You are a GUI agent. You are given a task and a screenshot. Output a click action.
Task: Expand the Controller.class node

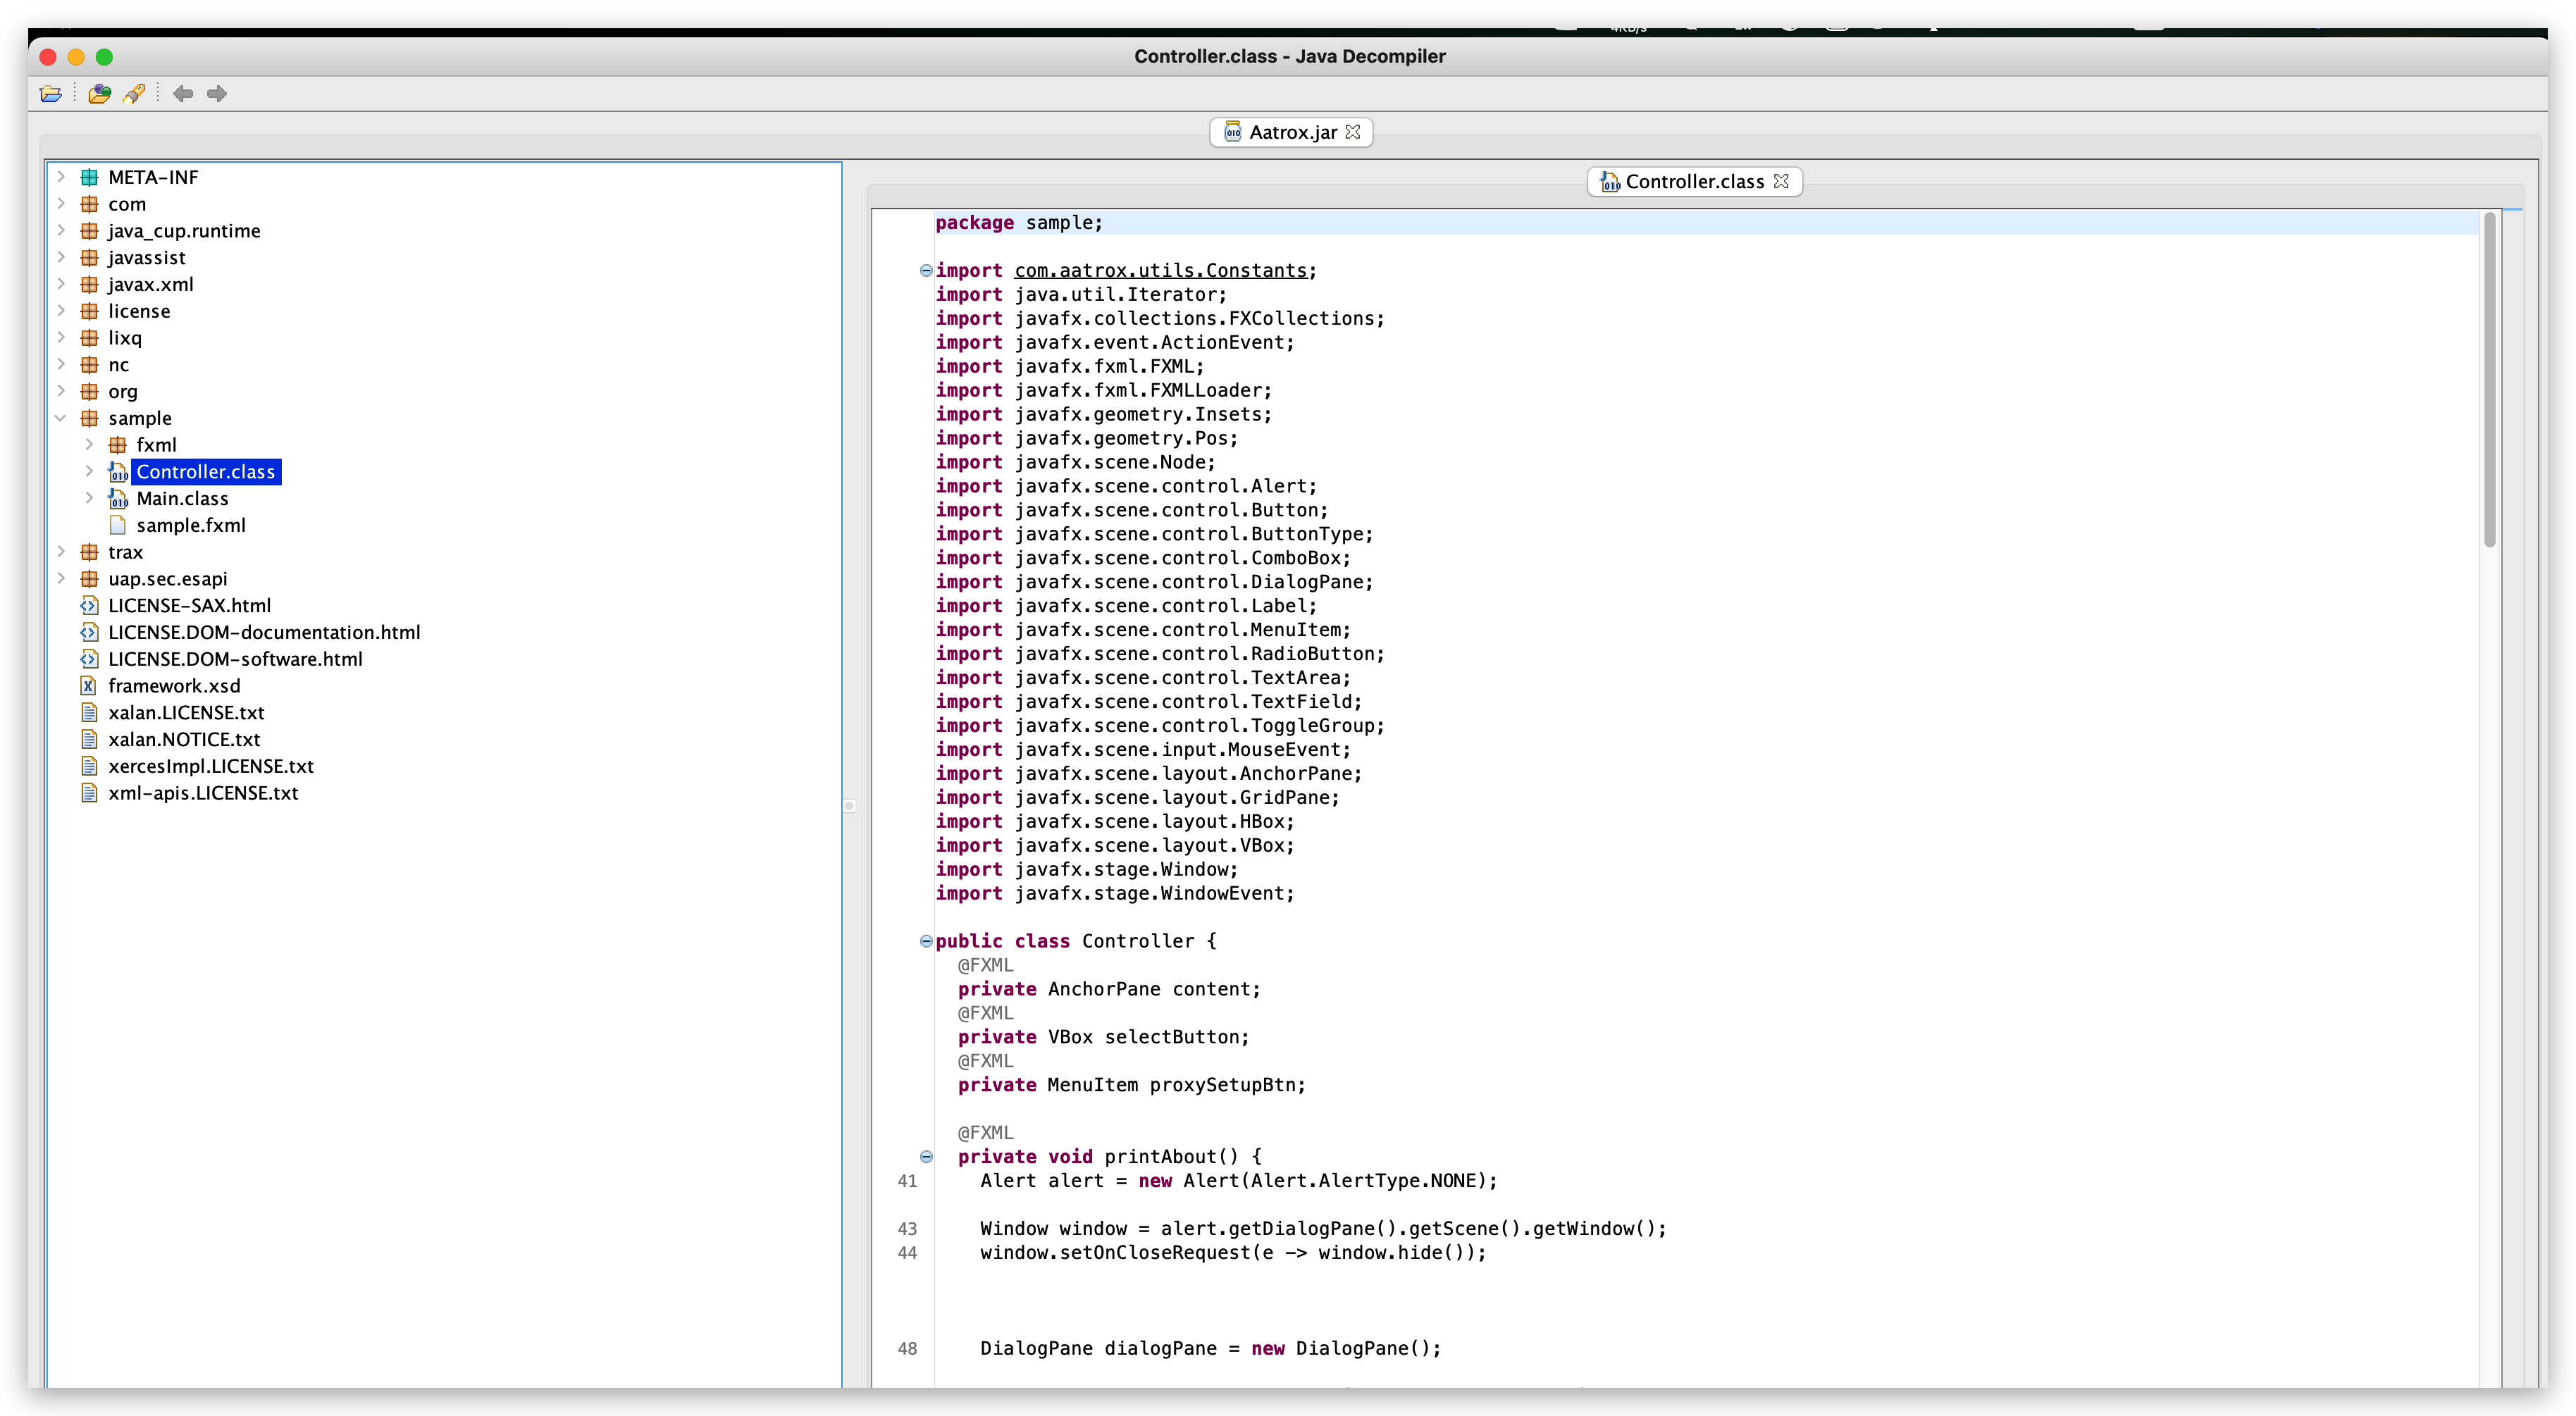click(x=89, y=471)
